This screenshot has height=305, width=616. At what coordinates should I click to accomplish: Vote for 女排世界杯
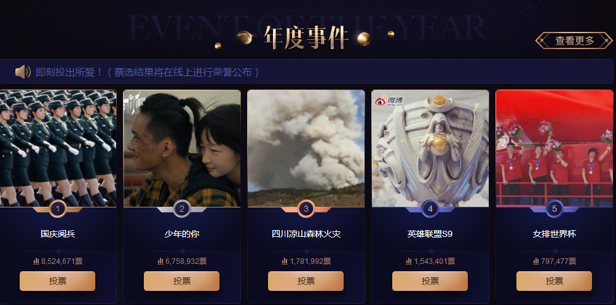[x=555, y=281]
